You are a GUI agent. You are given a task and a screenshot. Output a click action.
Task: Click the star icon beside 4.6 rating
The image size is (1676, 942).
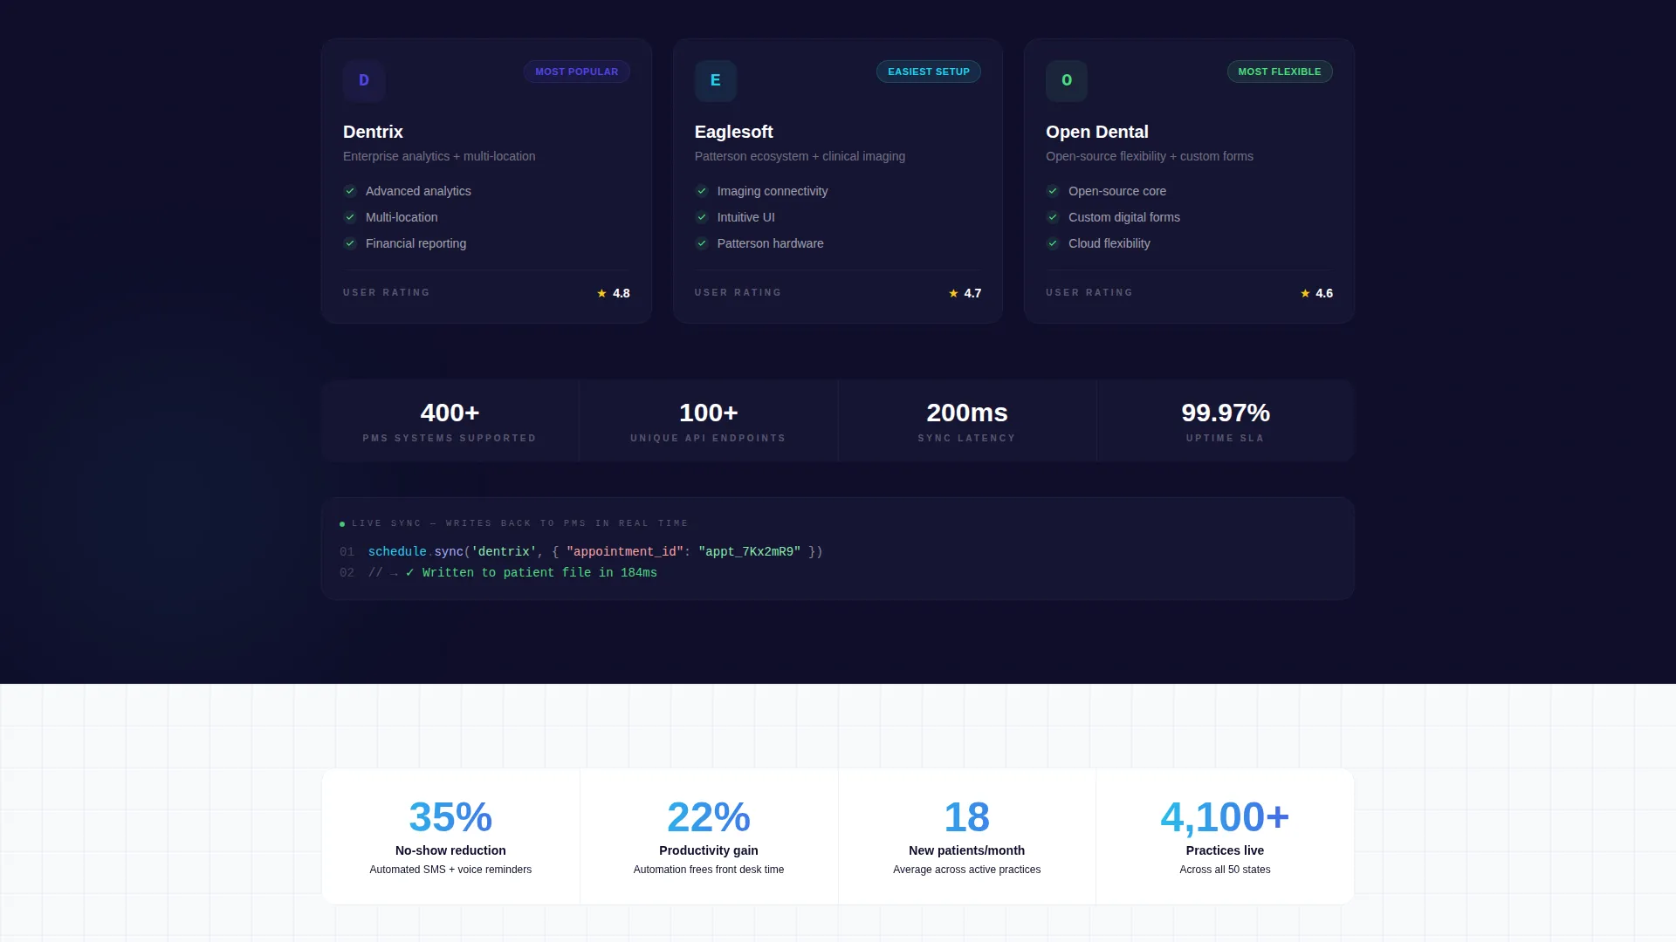point(1305,293)
